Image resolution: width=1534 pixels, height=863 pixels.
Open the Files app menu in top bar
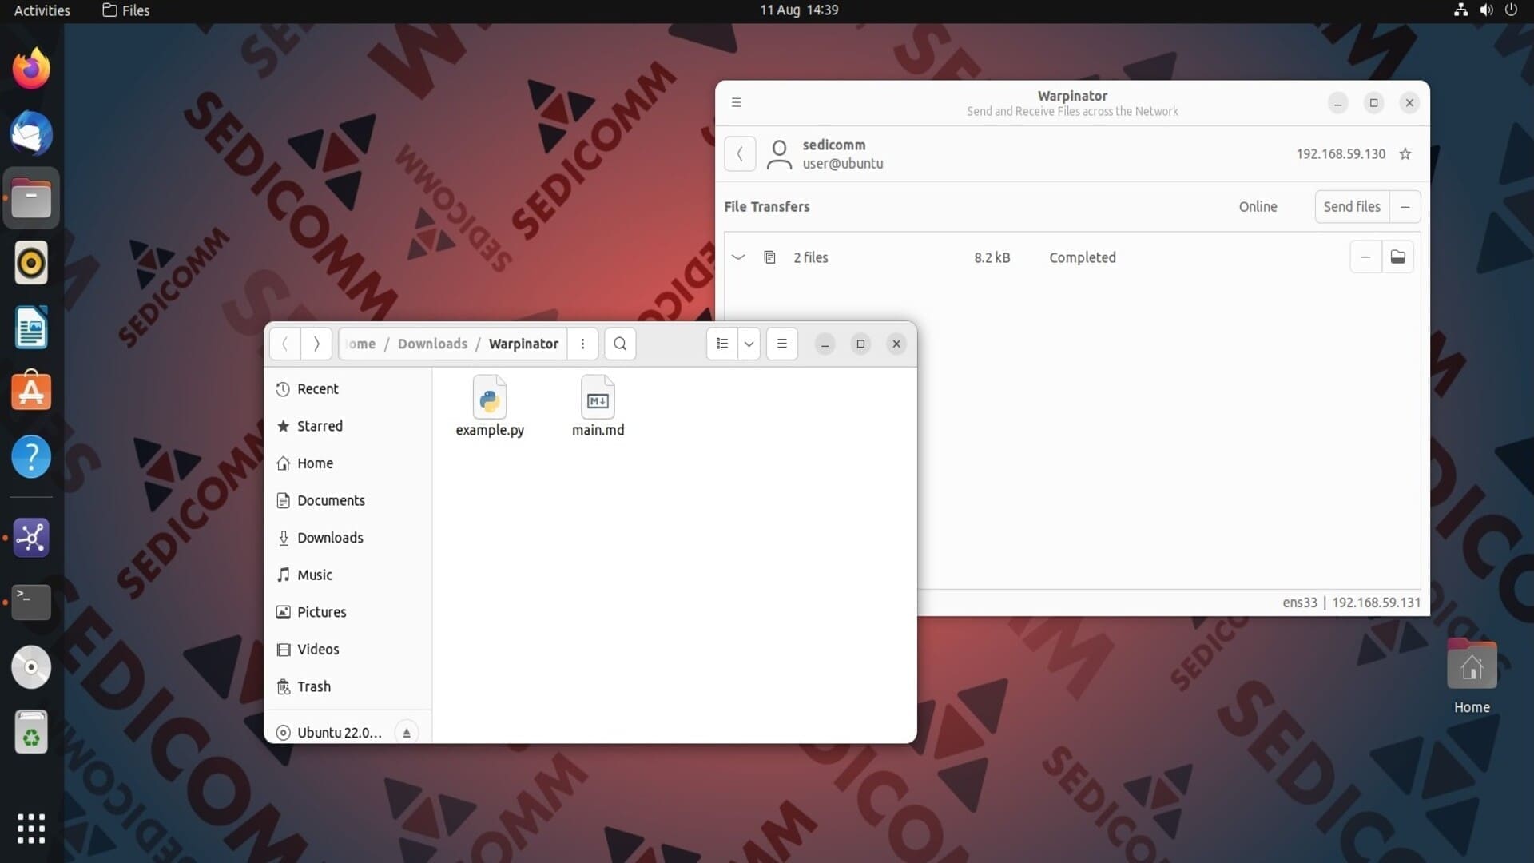(x=126, y=10)
